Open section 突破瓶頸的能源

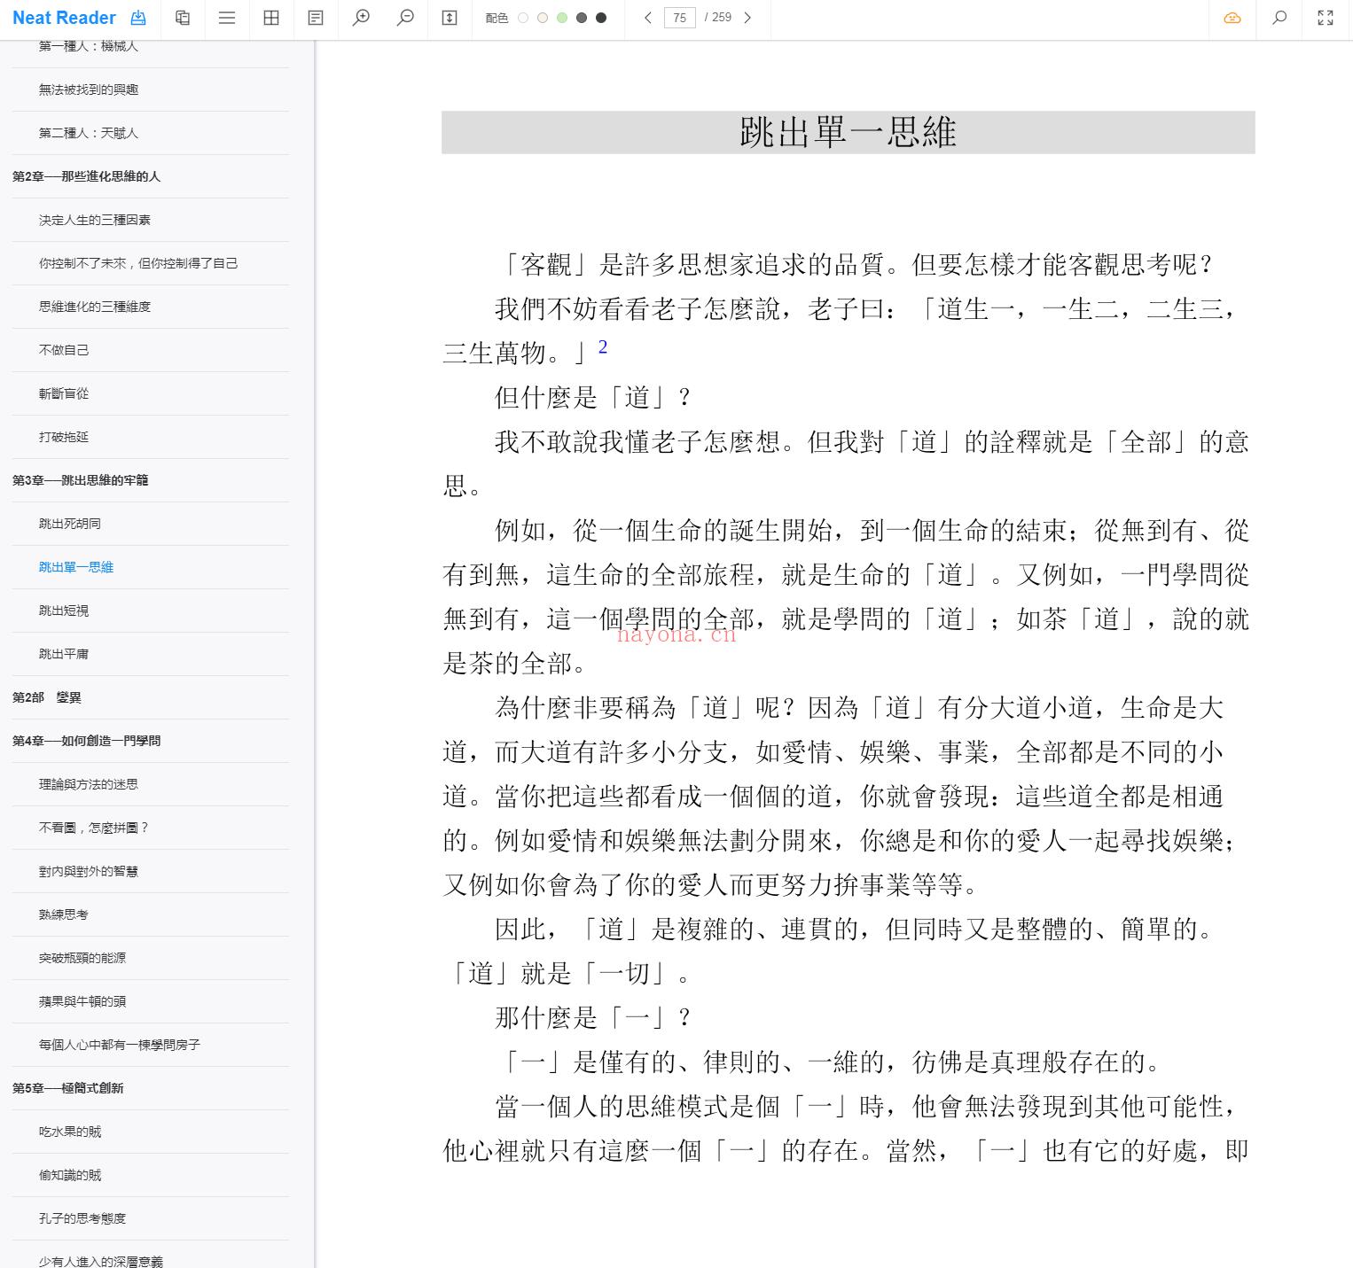pos(82,958)
